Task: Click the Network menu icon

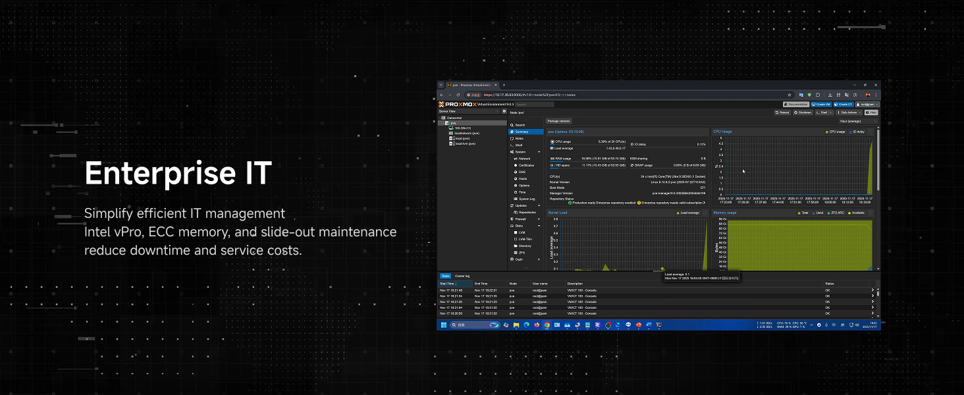Action: pyautogui.click(x=515, y=159)
